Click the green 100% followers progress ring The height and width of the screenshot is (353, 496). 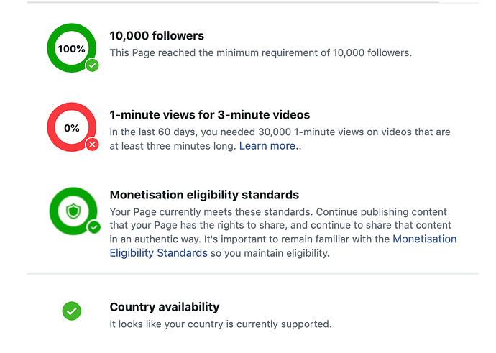point(71,48)
